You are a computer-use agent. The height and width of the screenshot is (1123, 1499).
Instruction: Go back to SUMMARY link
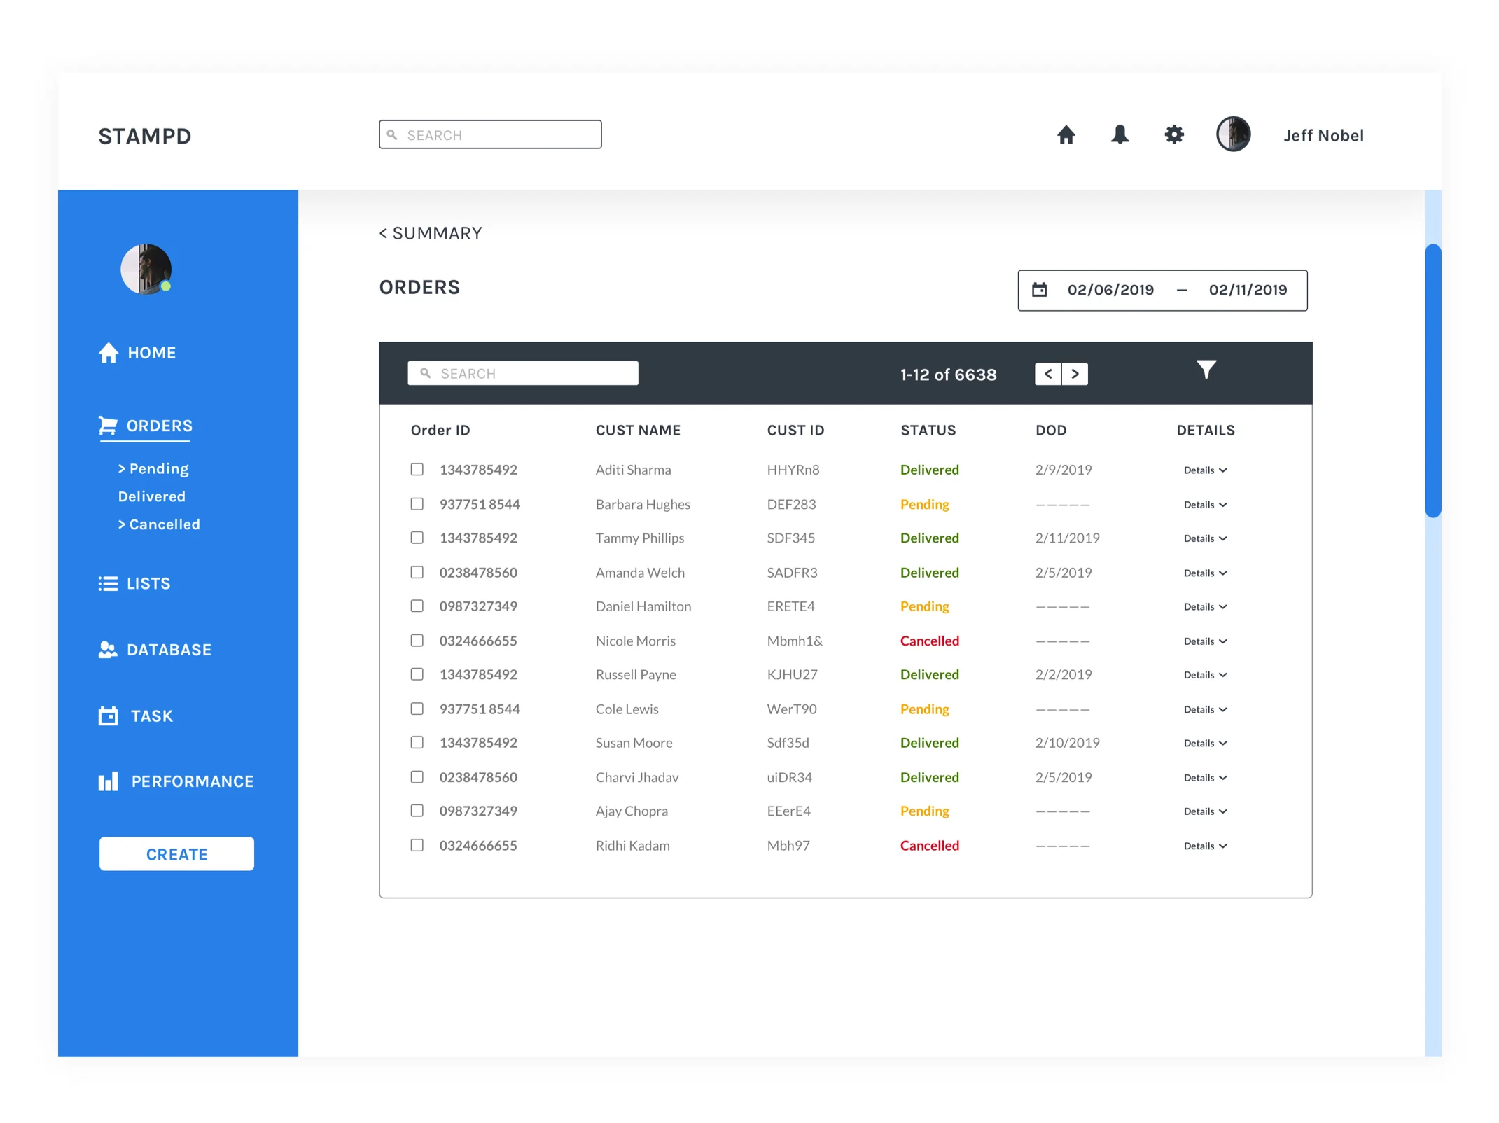click(x=431, y=233)
